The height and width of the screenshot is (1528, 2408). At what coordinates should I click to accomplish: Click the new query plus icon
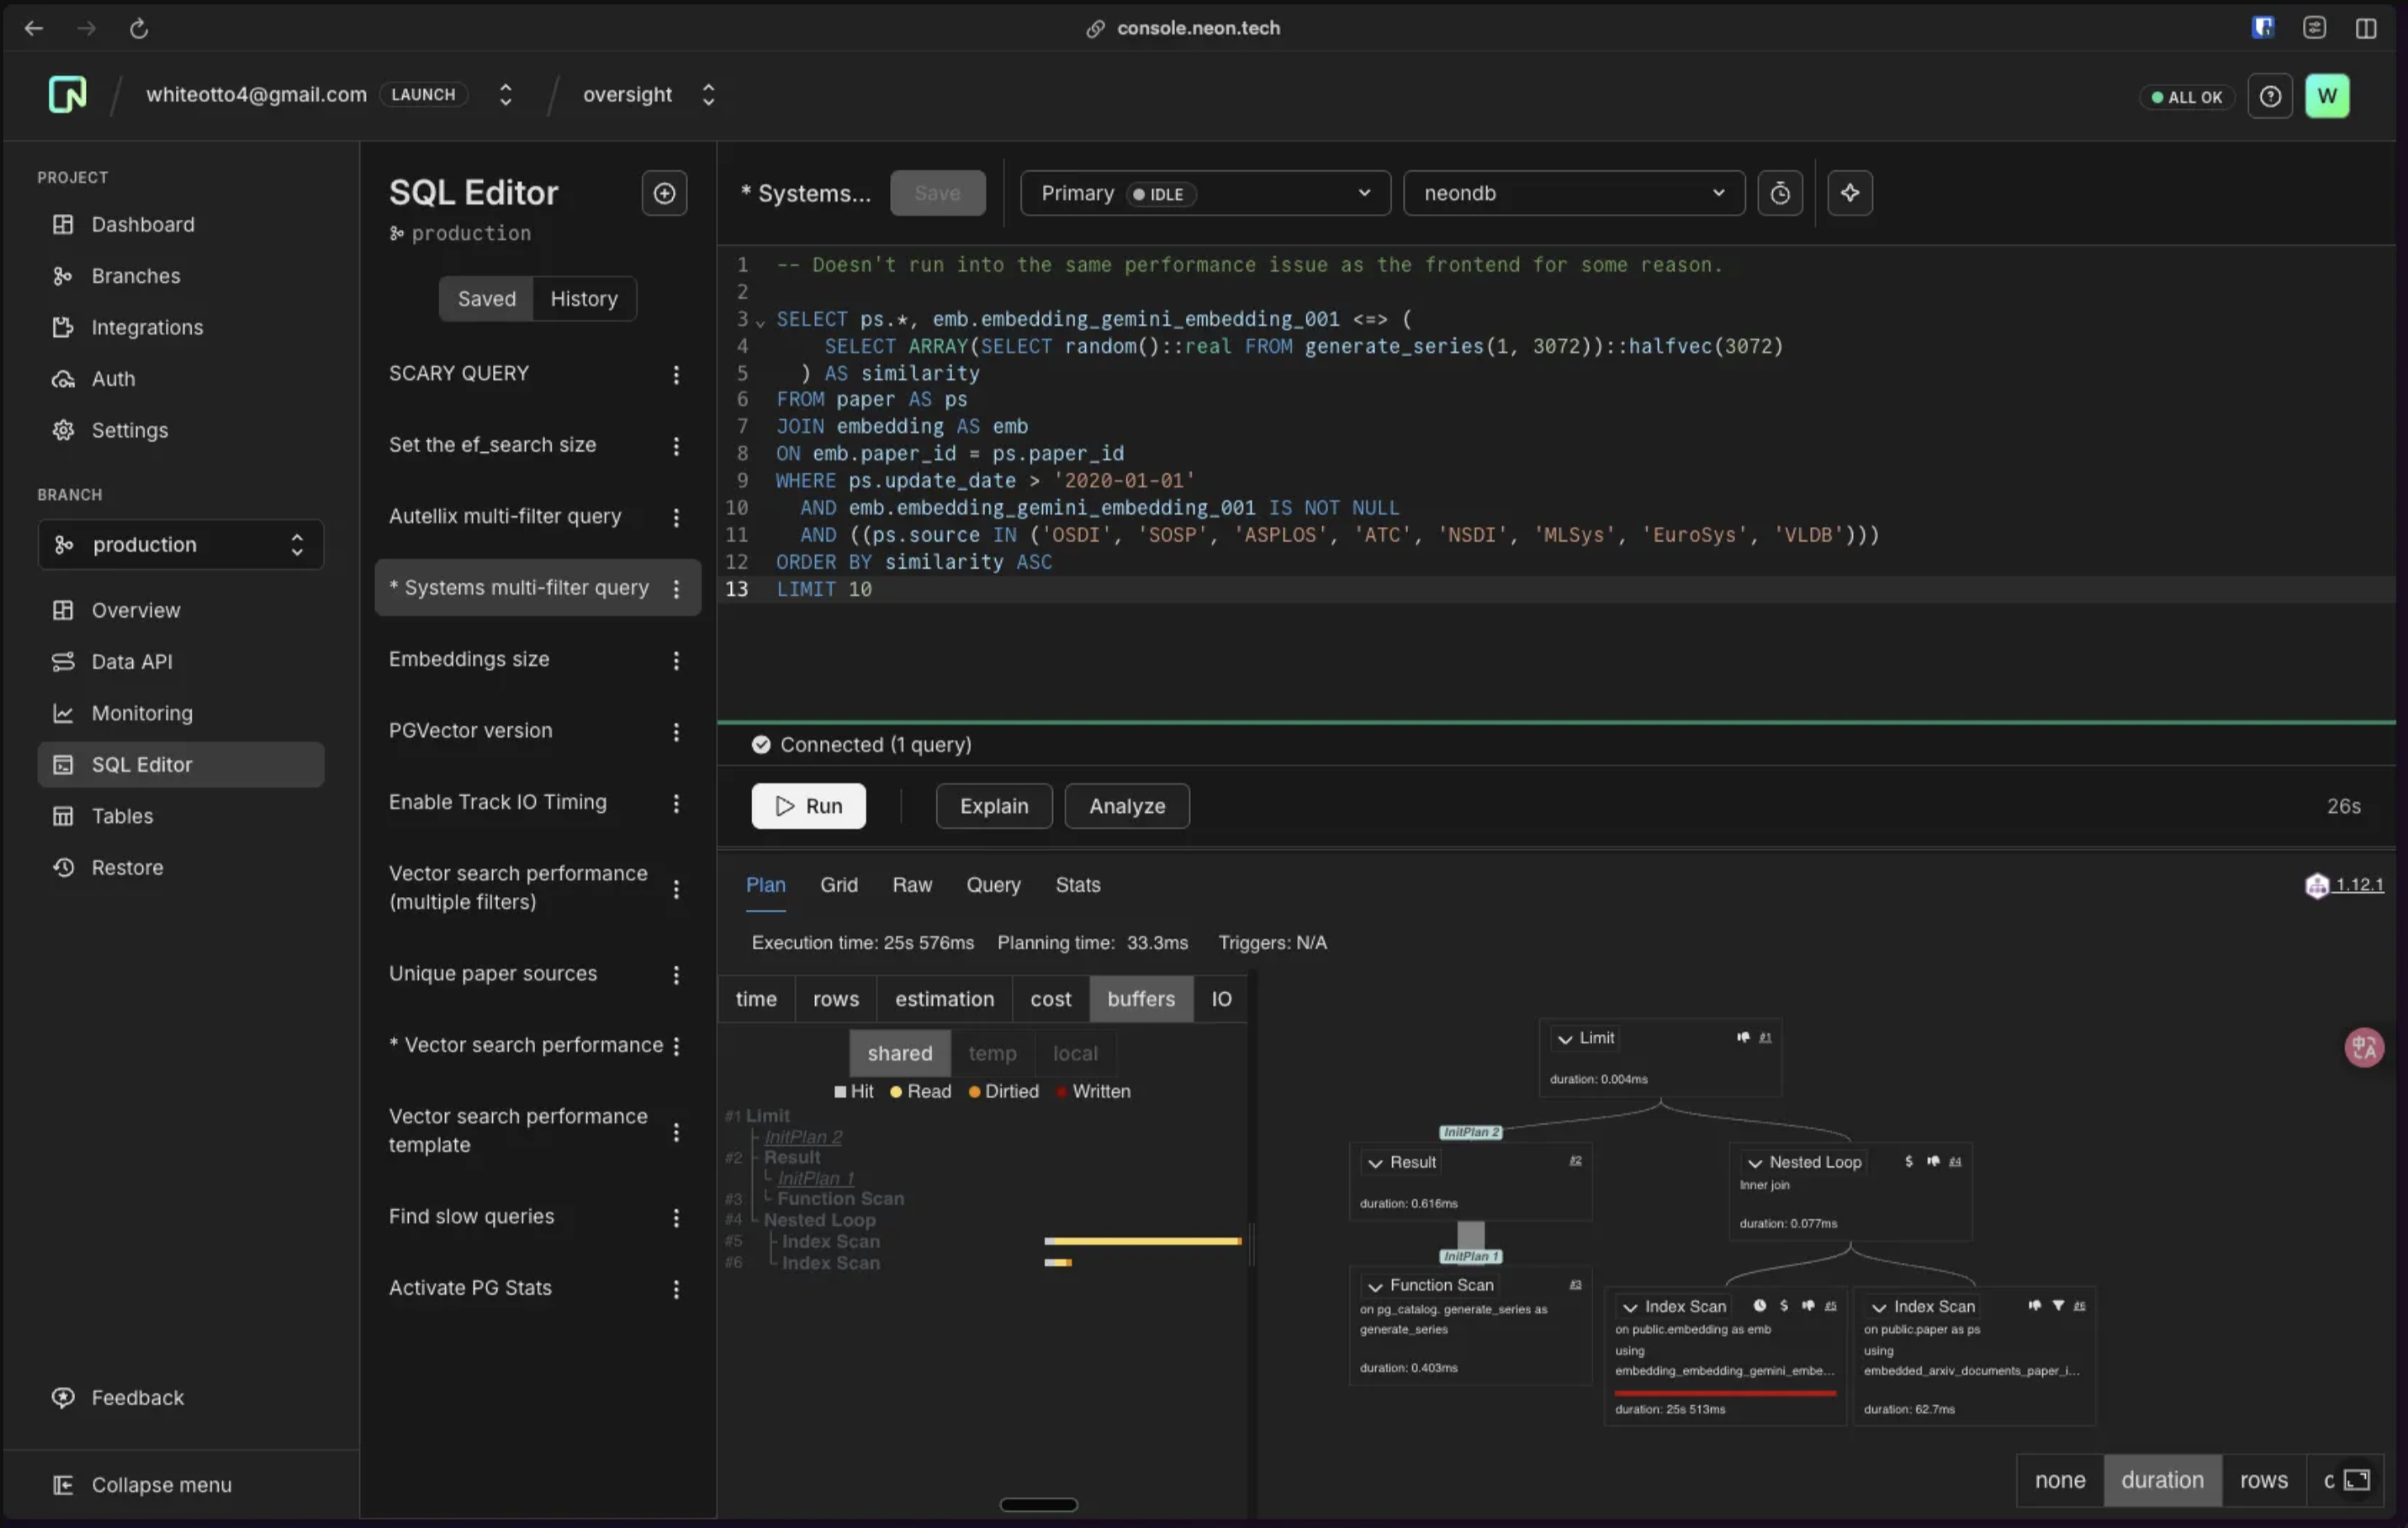[x=664, y=193]
